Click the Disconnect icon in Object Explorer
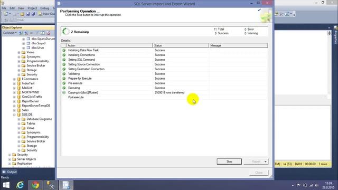This screenshot has height=190, width=338. click(x=26, y=33)
